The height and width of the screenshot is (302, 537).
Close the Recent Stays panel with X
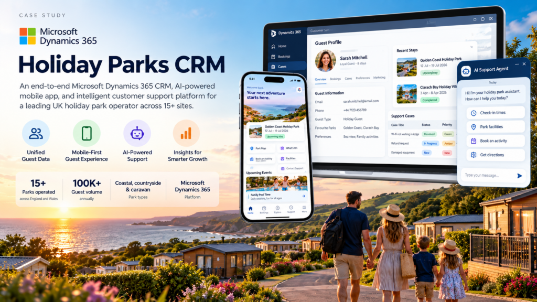pyautogui.click(x=471, y=47)
